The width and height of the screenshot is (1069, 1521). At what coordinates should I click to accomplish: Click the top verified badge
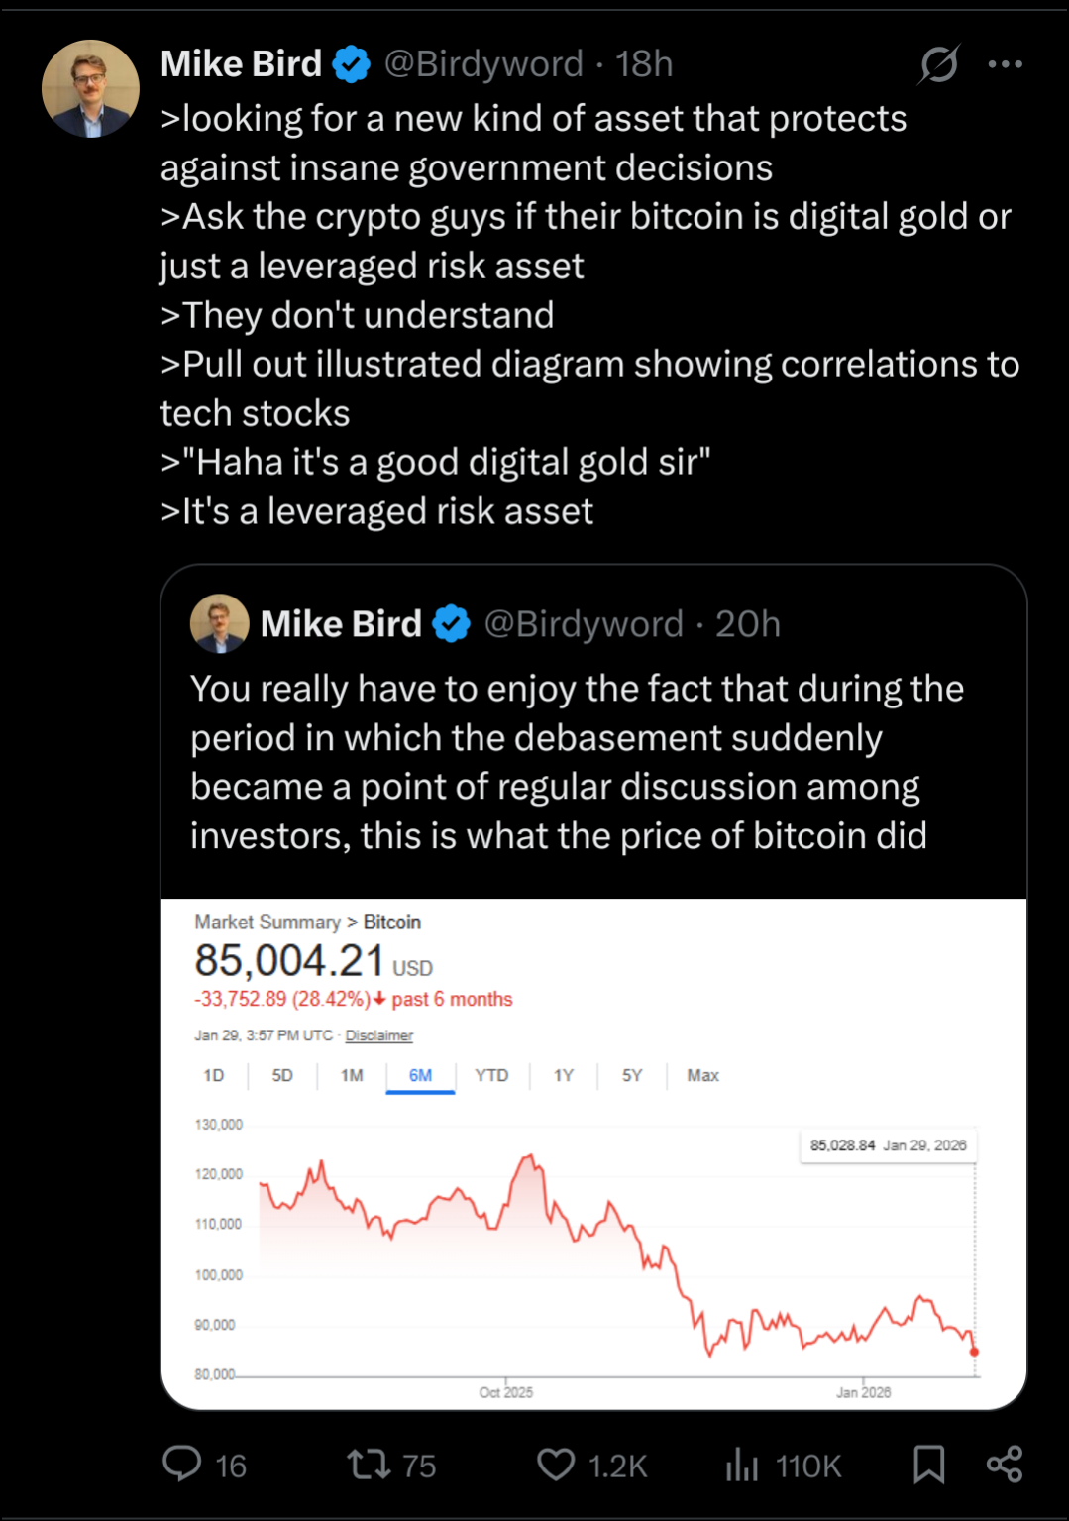point(351,64)
